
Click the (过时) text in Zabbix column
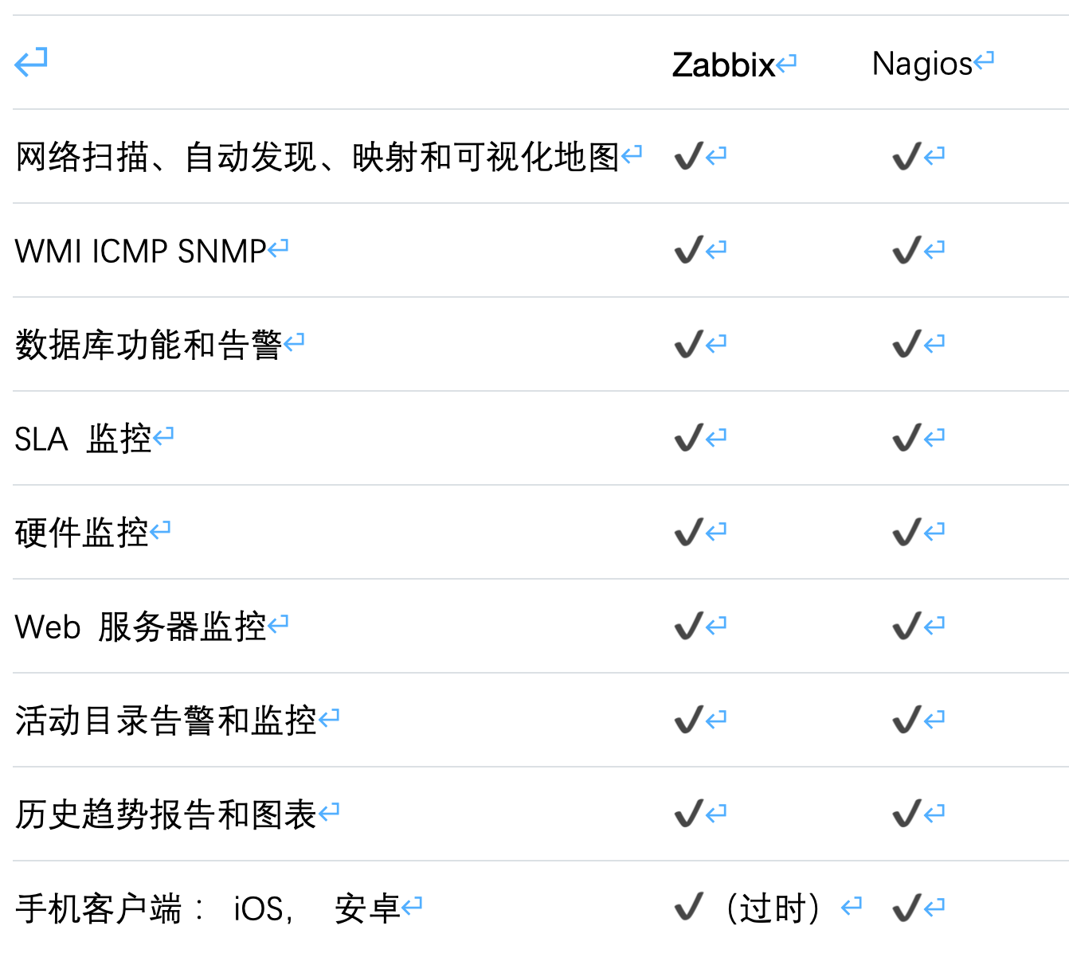coord(772,908)
